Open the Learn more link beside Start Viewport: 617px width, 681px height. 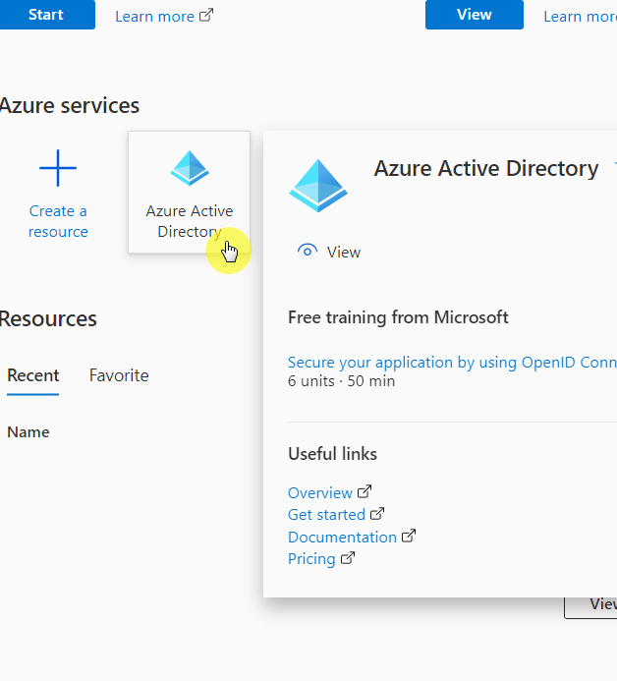(154, 17)
